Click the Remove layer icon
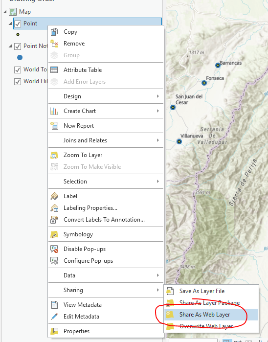268x342 pixels. pyautogui.click(x=54, y=44)
